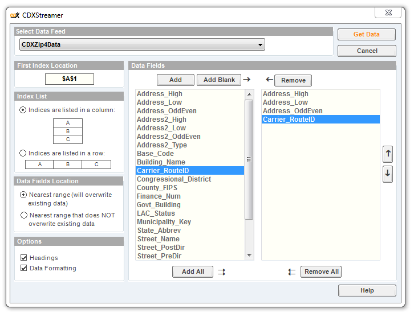Select Govt_Building field
Viewport: 414px width, 317px height.
(x=190, y=205)
